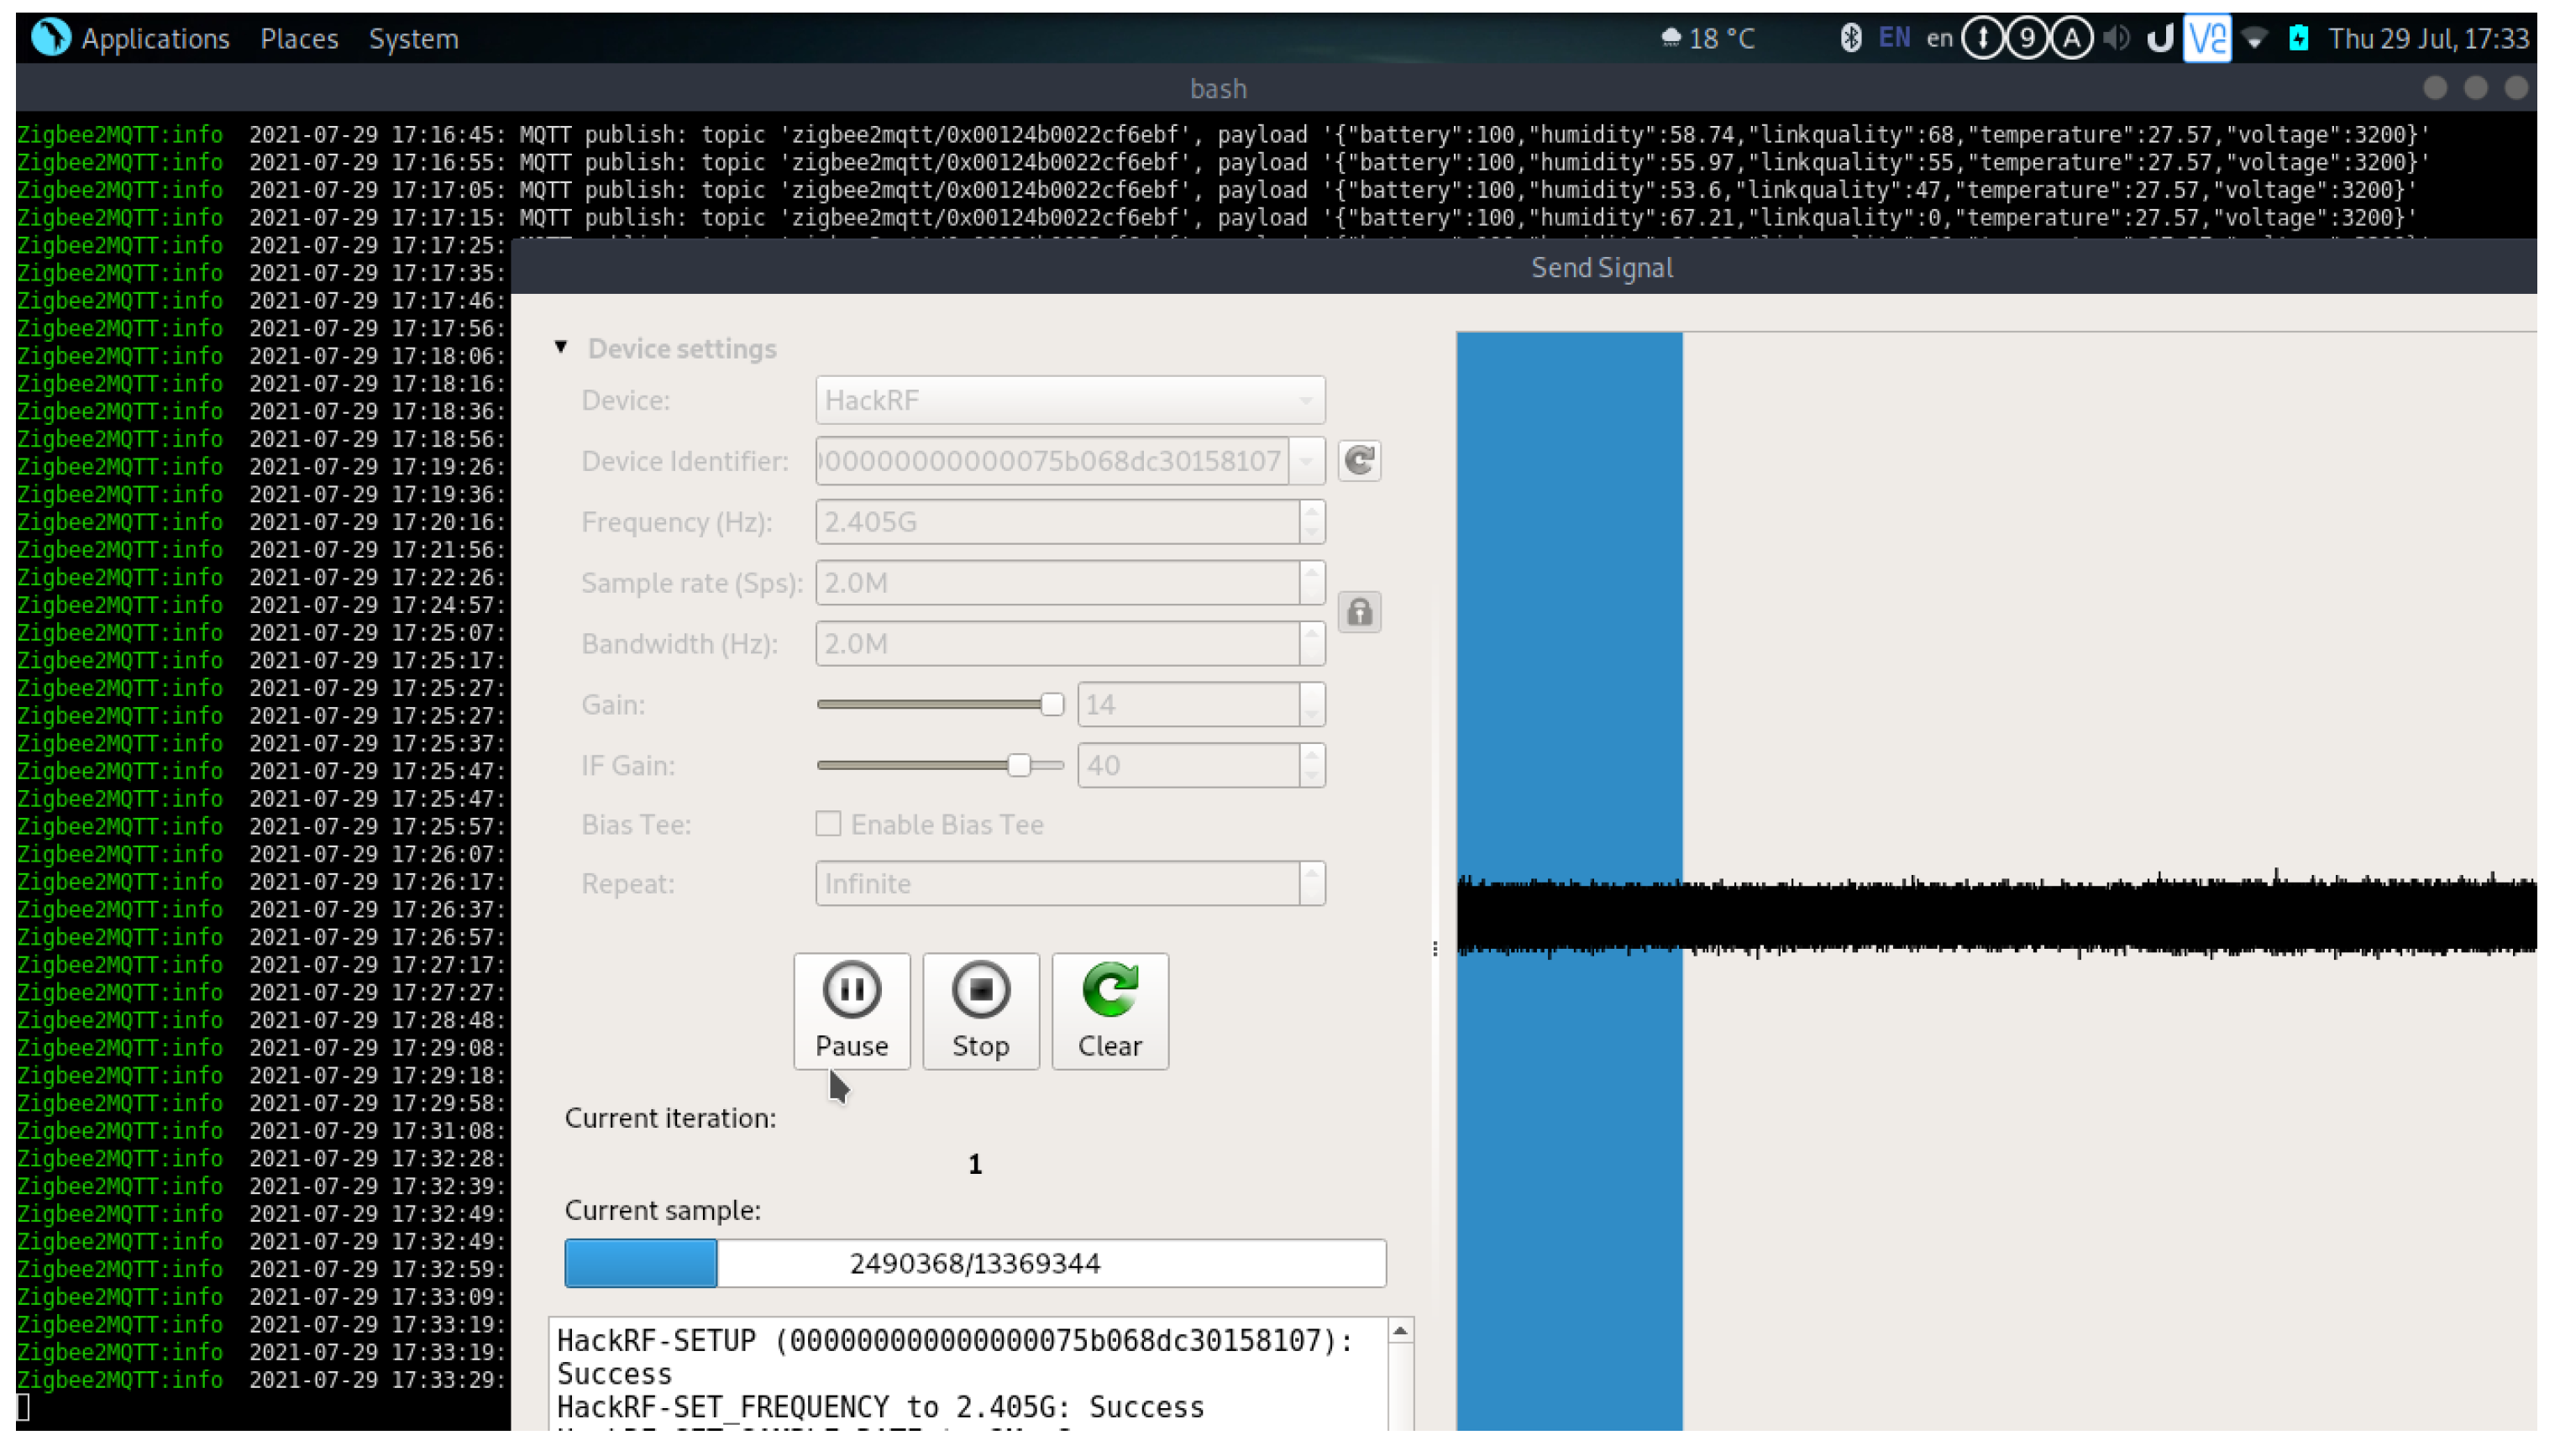Open the Device Identifier dropdown arrow

click(x=1306, y=461)
